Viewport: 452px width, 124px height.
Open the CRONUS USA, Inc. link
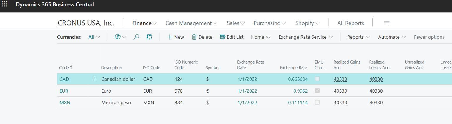click(86, 23)
